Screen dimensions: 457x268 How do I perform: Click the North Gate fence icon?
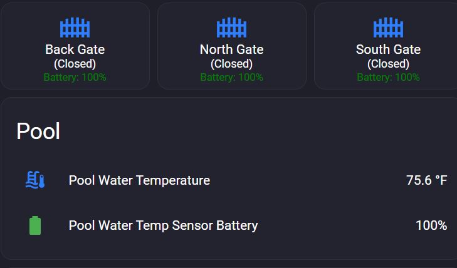pos(232,28)
